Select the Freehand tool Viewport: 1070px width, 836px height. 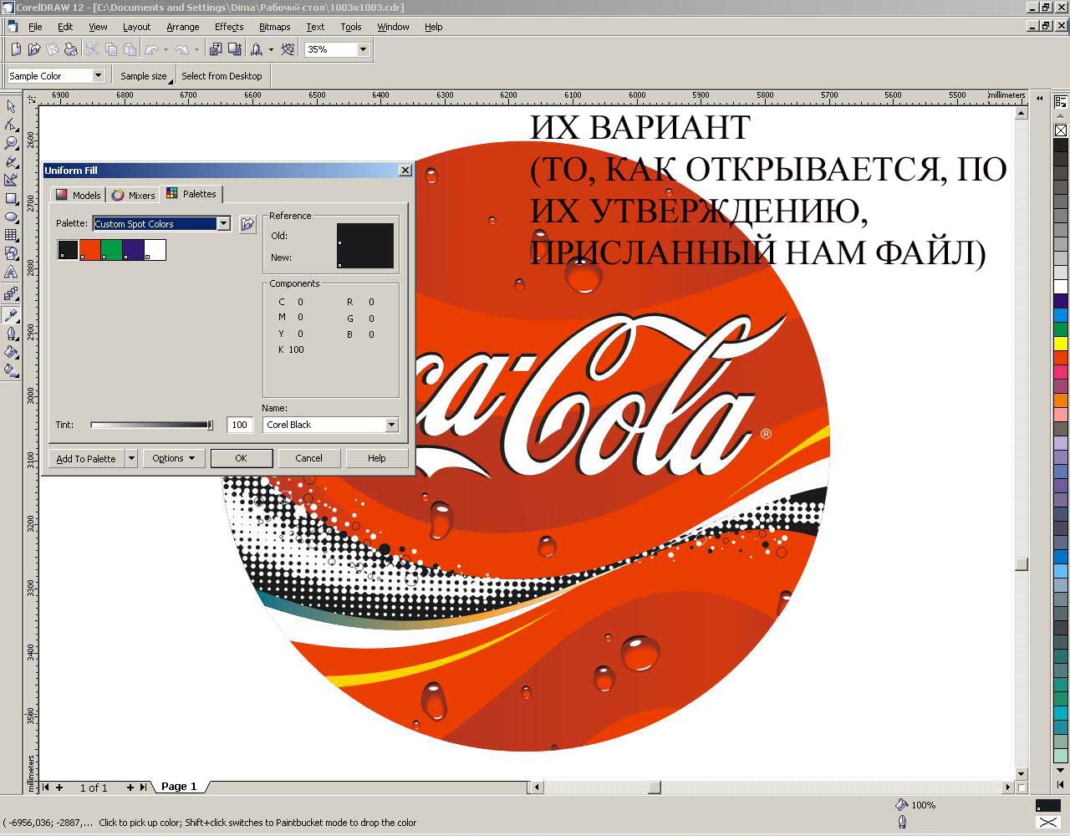(11, 161)
